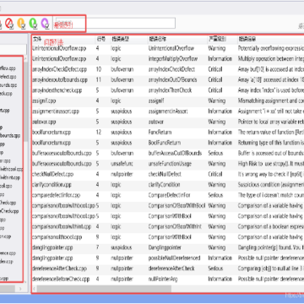Select the assignif.cpp file cell
304x304 pixels.
[x=44, y=100]
